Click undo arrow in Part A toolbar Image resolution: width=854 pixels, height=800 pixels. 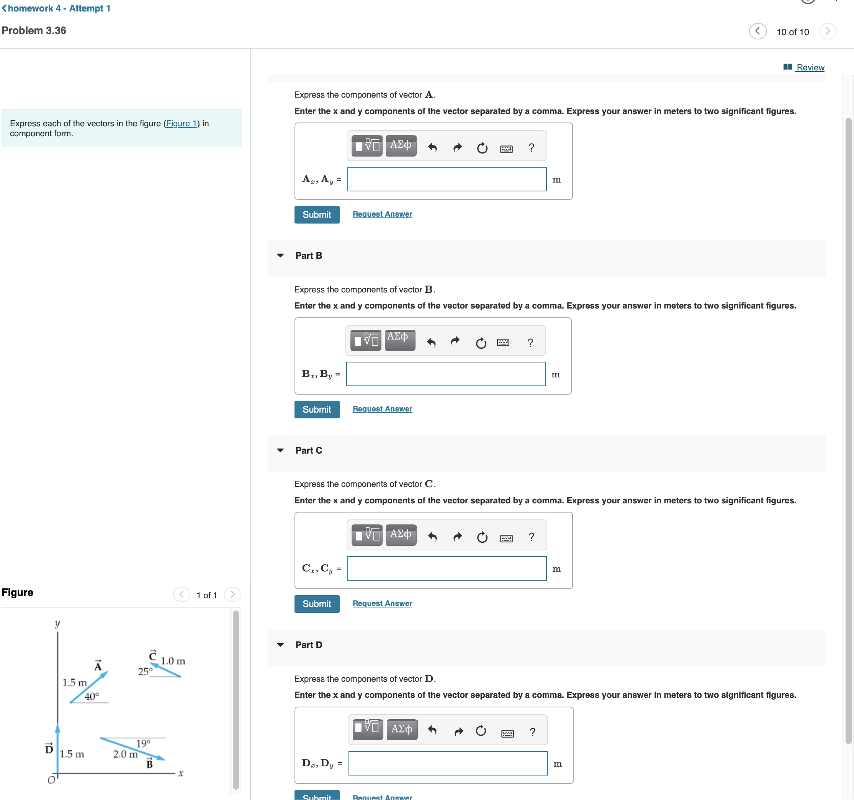[x=432, y=148]
